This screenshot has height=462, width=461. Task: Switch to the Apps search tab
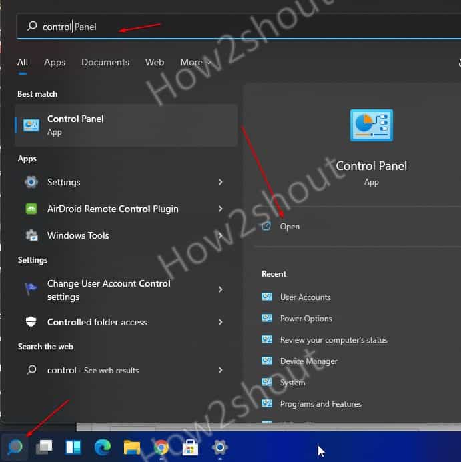(x=55, y=63)
